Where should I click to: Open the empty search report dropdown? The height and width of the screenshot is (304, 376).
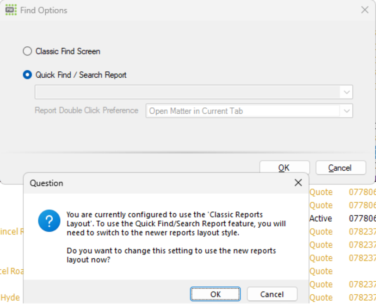point(347,92)
